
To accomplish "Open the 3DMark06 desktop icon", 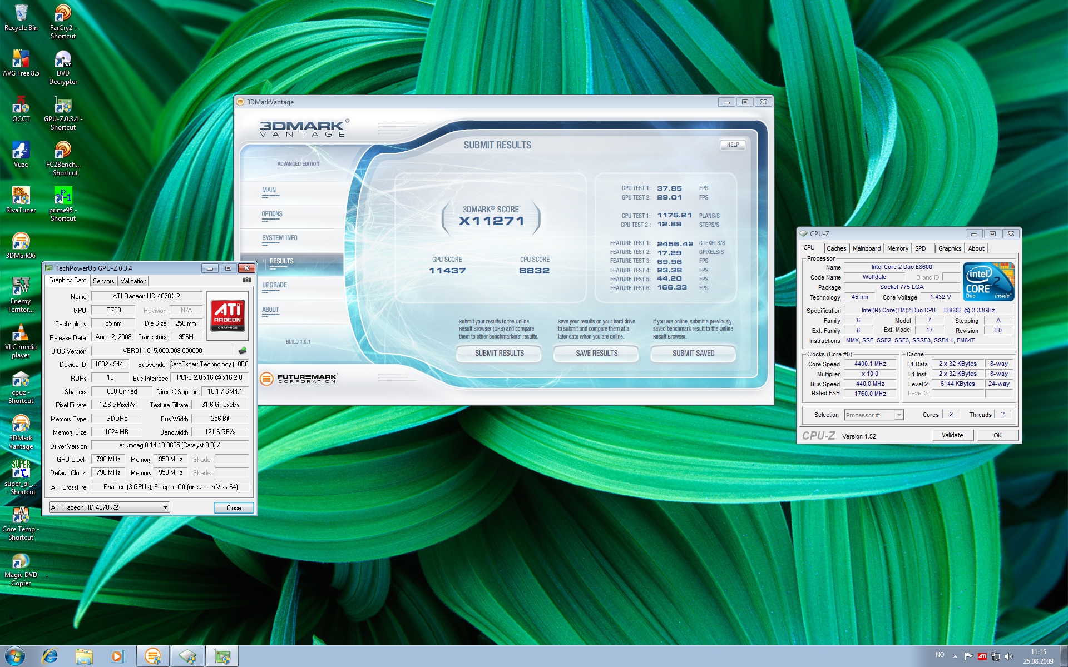I will pos(21,242).
